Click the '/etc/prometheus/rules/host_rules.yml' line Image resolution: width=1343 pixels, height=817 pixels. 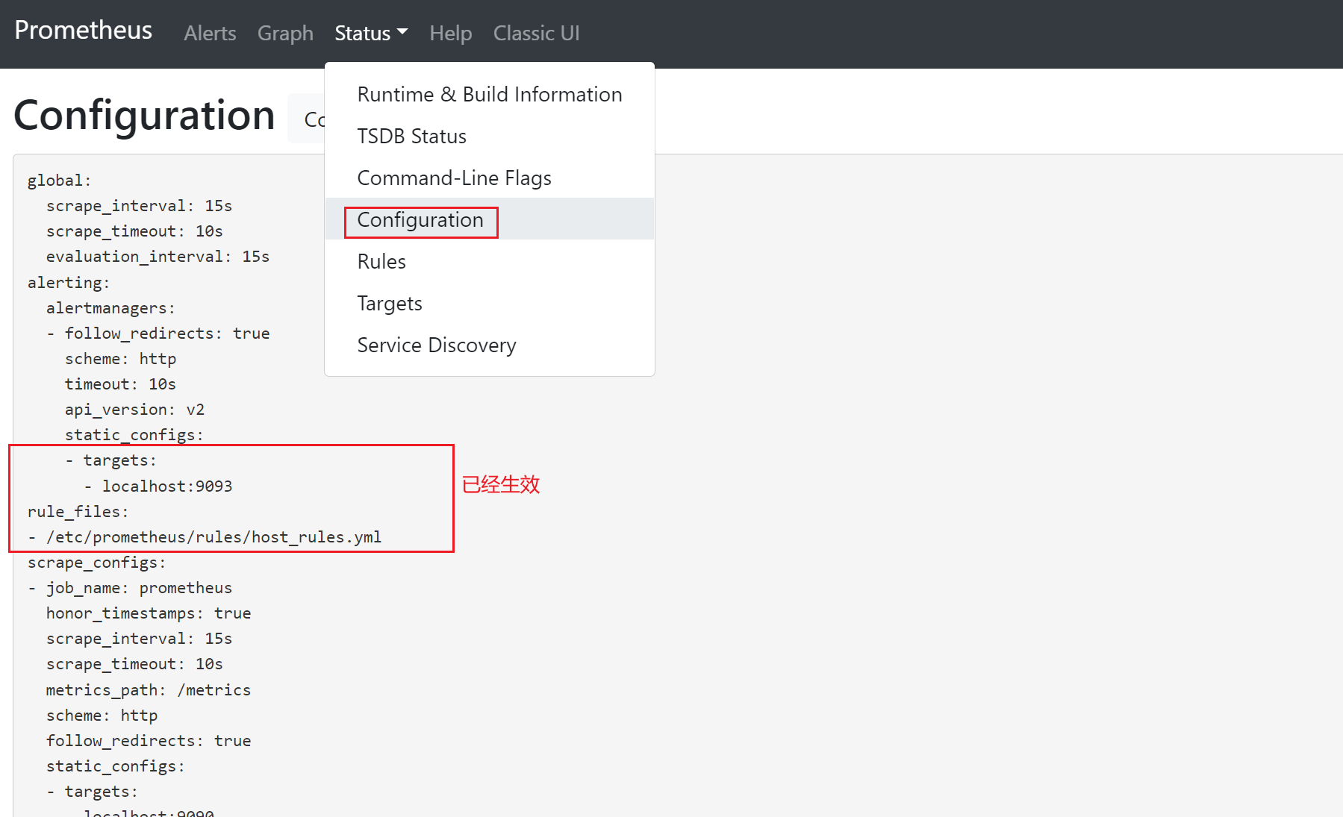[x=205, y=537]
